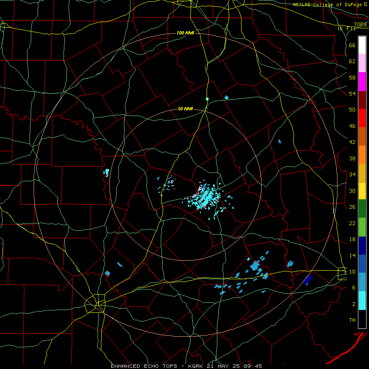Click the black TH threshold swatch
This screenshot has width=369, height=369.
[x=362, y=319]
